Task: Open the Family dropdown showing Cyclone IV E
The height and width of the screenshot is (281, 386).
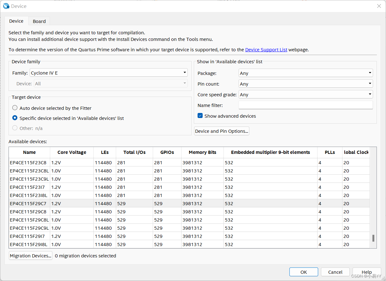Action: coord(109,73)
